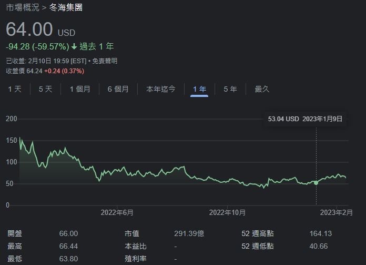Switch chart to 5 天 range
366x265 pixels.
[46, 89]
